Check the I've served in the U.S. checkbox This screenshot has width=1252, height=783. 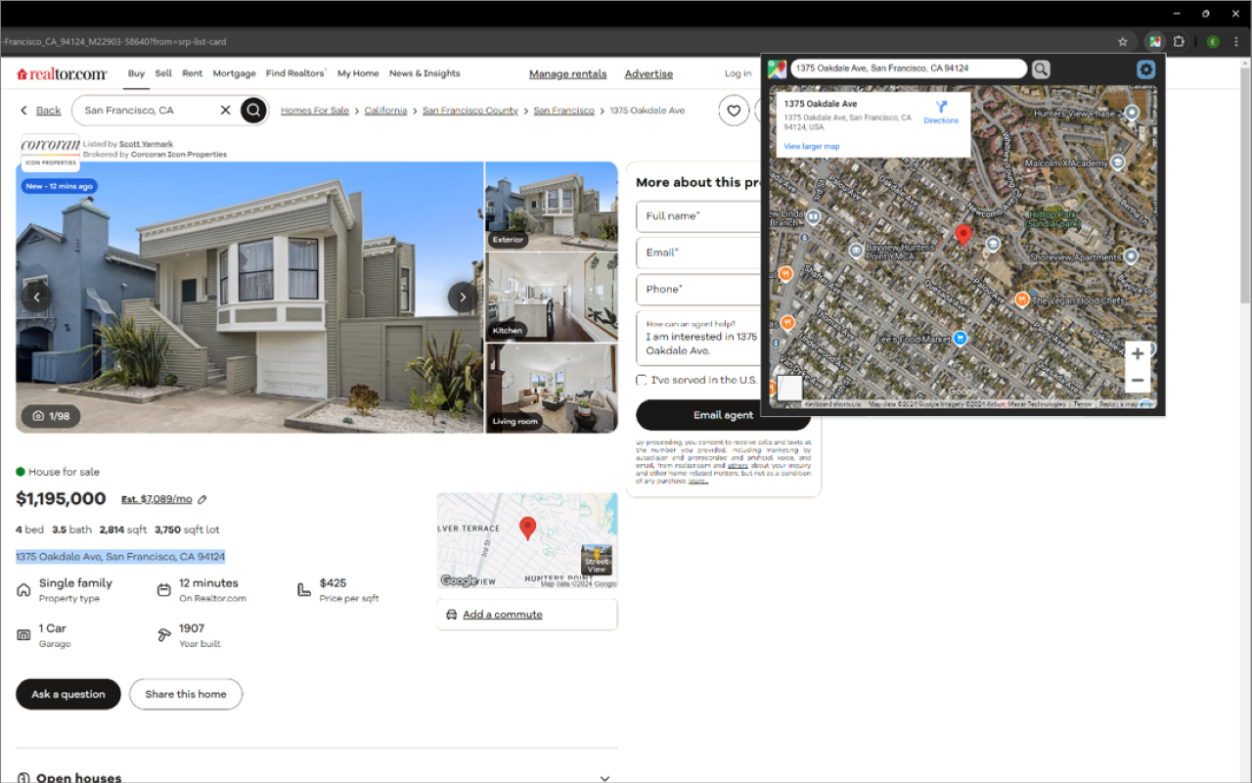click(x=642, y=380)
